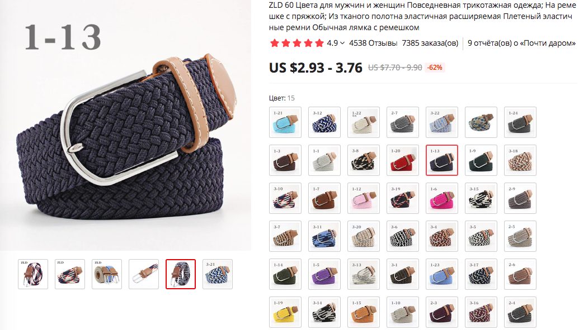
Task: Click the 7385 заказа(ов) orders count
Action: click(x=430, y=43)
